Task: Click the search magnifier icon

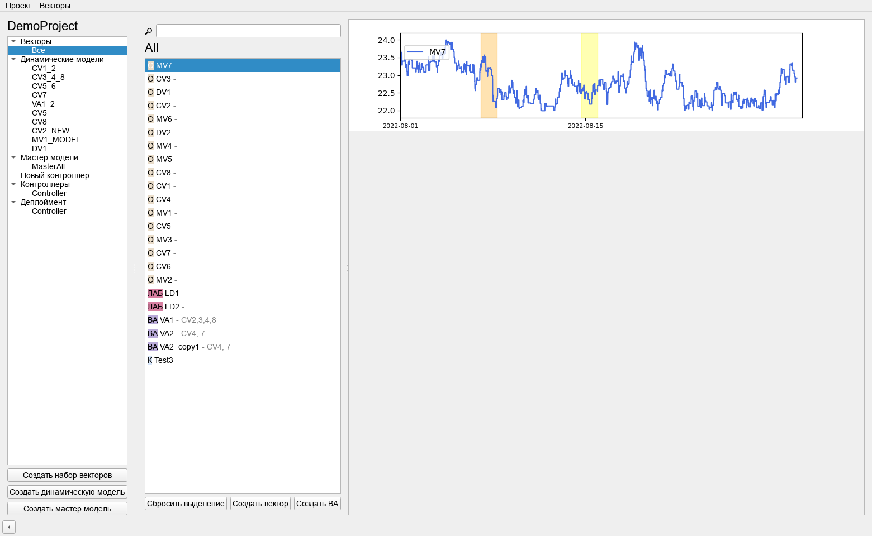Action: point(149,31)
